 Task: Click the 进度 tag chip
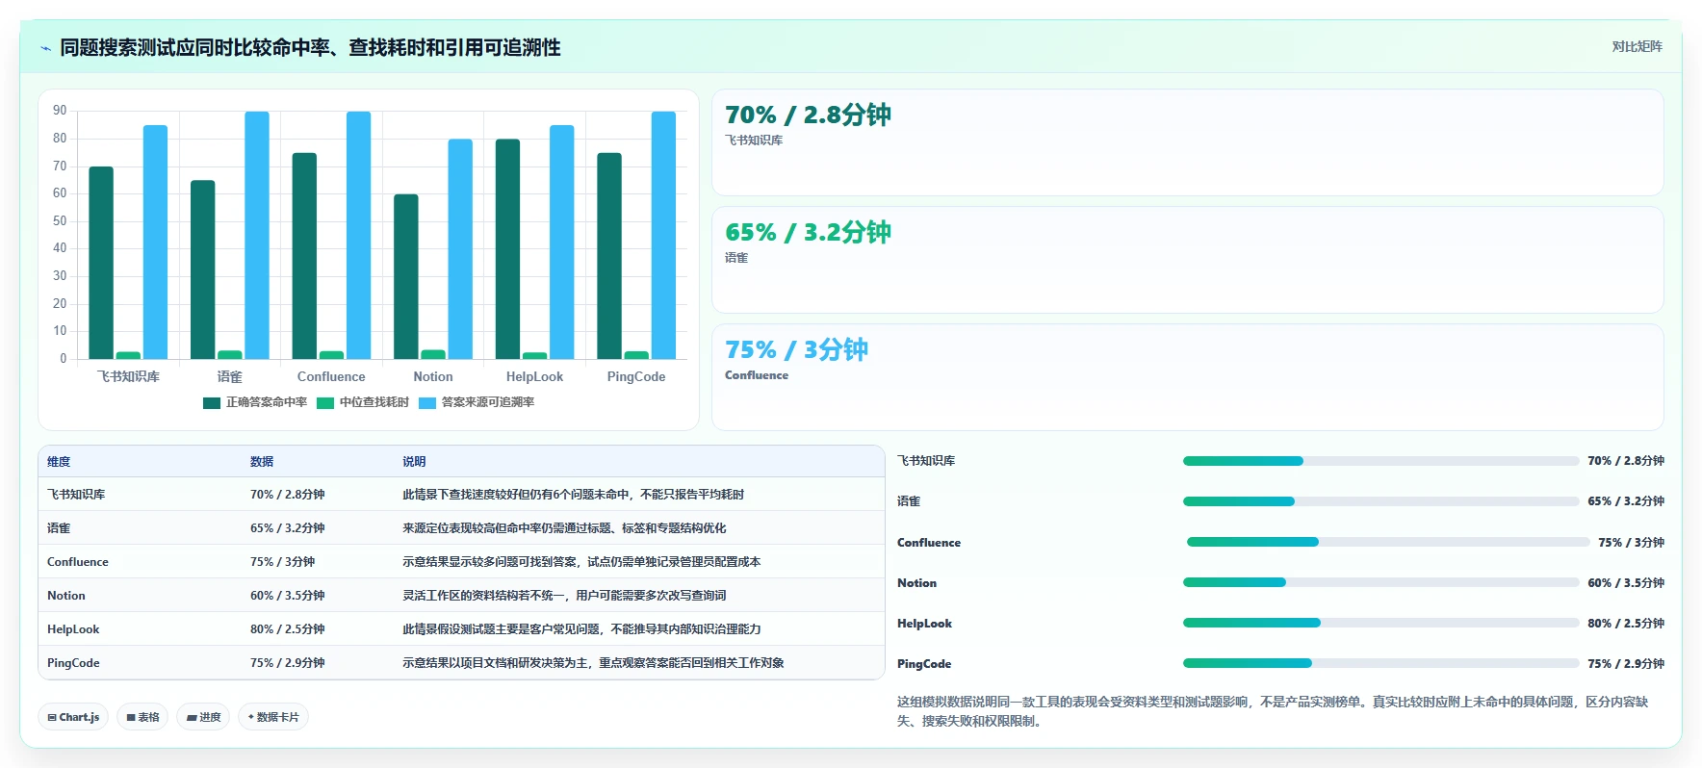[203, 717]
